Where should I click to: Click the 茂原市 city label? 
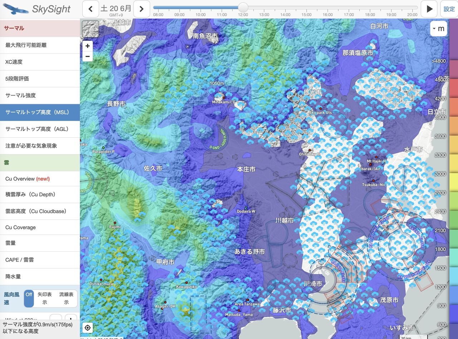coord(389,300)
